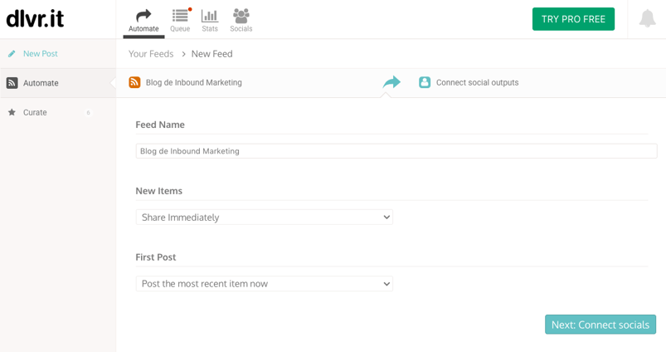666x352 pixels.
Task: Expand the Share Immediately dropdown
Action: (x=265, y=218)
